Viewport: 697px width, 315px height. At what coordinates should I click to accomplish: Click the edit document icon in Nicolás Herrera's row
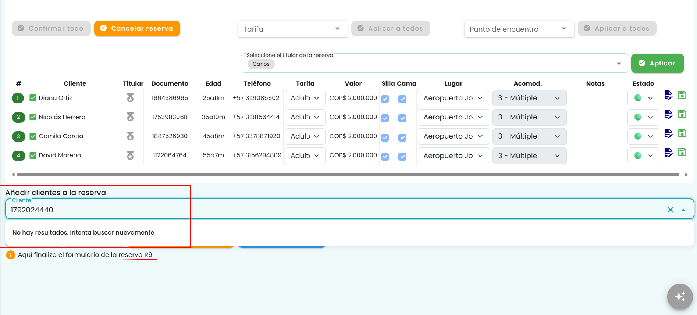point(668,114)
